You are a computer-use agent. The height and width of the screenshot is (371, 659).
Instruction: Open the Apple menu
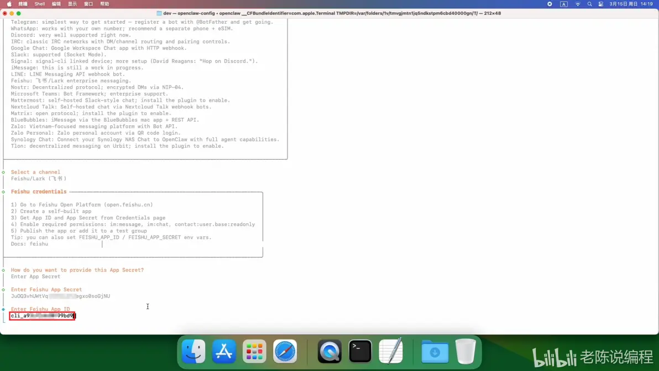9,4
